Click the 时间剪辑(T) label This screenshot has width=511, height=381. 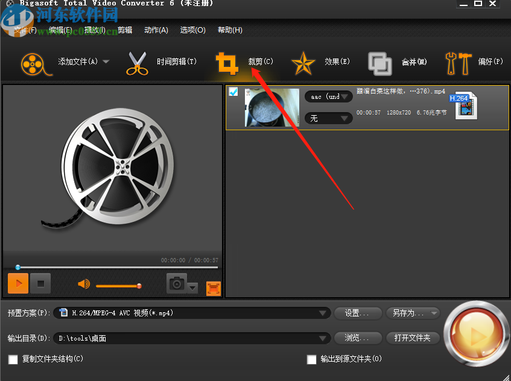click(x=177, y=61)
